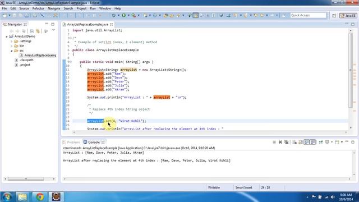Viewport: 359px width, 202px height.
Task: Open the Run menu
Action: click(93, 8)
